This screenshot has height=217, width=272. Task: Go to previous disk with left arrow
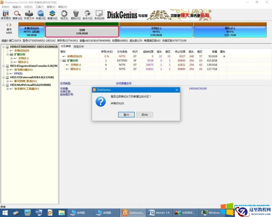click(7, 25)
